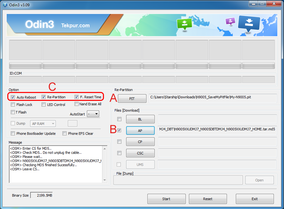Screen dimensions: 284x209
Task: Tick the checkbox next to BL
Action: click(x=119, y=119)
